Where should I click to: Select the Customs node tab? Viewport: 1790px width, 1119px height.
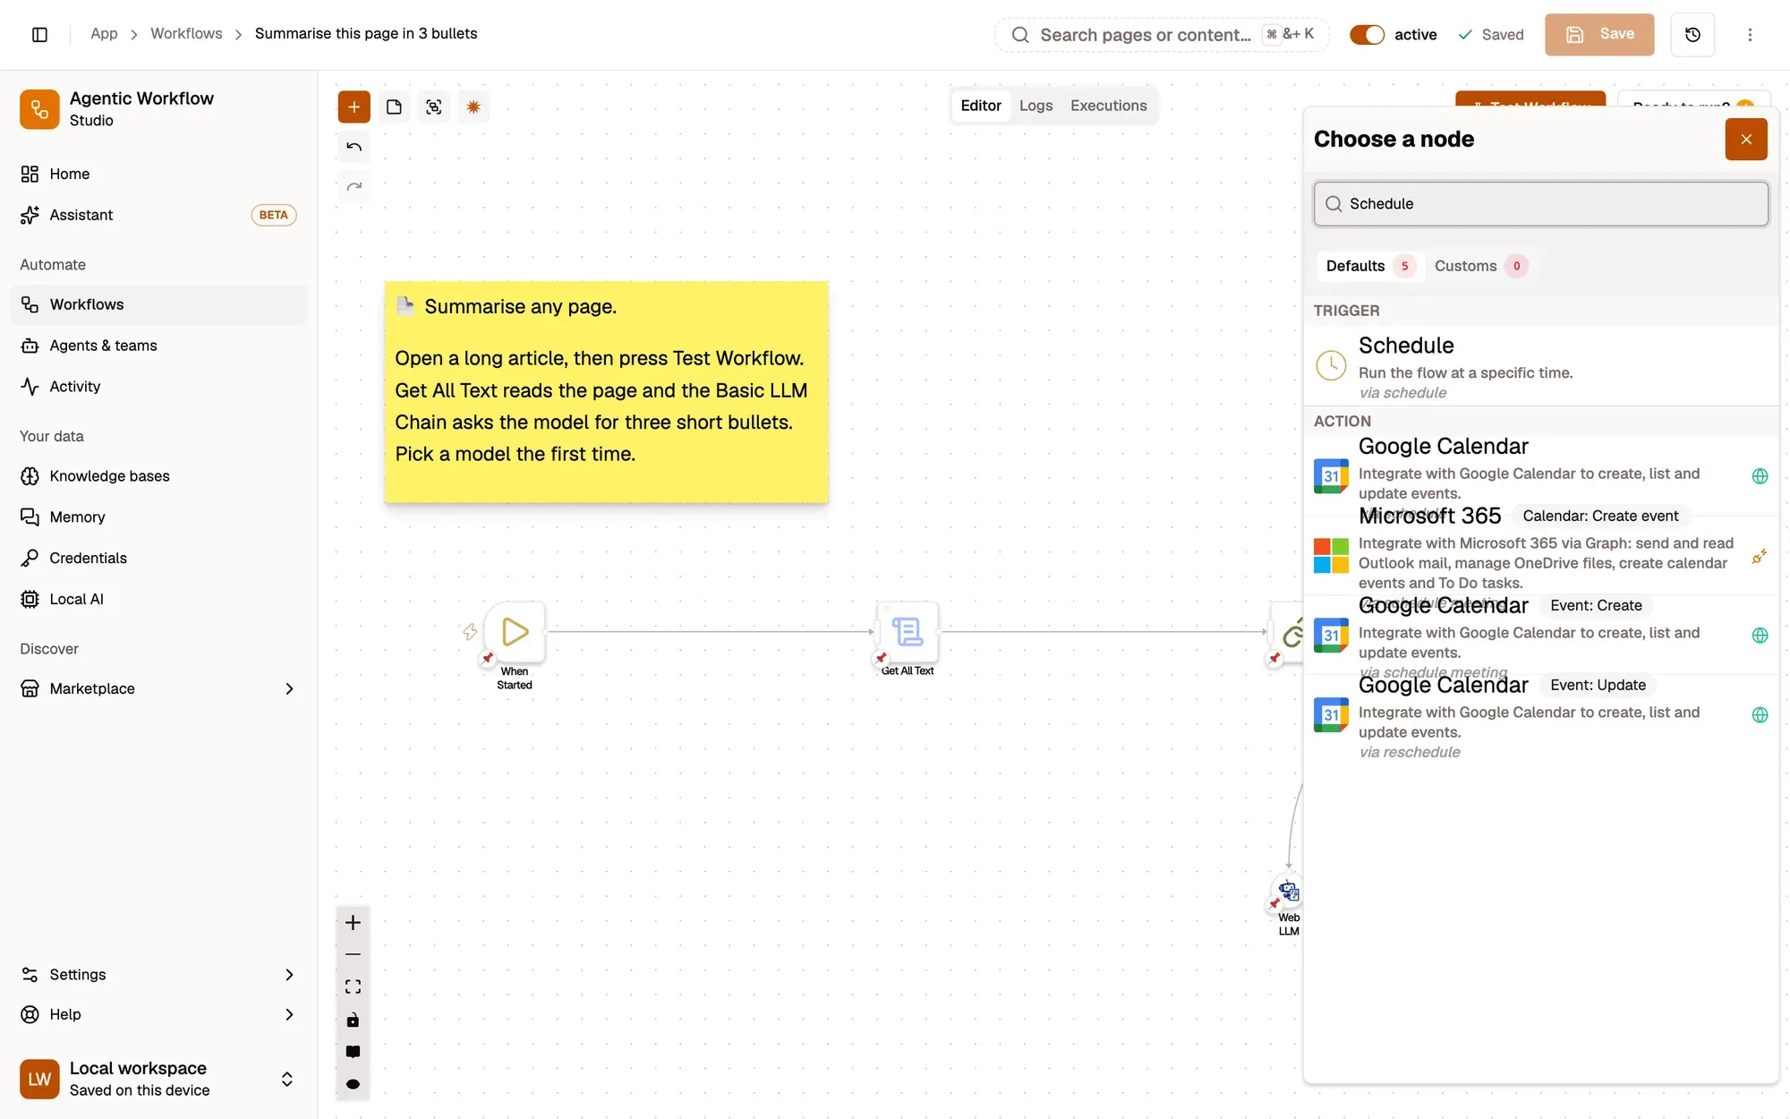tap(1480, 266)
